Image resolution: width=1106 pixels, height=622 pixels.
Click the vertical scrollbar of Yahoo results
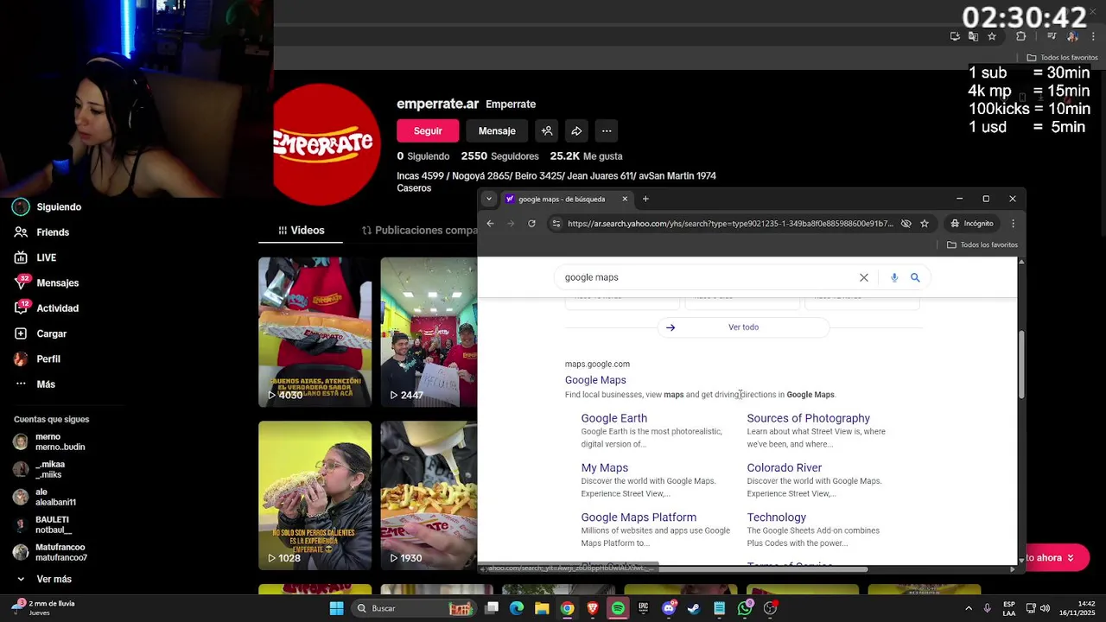[1020, 365]
